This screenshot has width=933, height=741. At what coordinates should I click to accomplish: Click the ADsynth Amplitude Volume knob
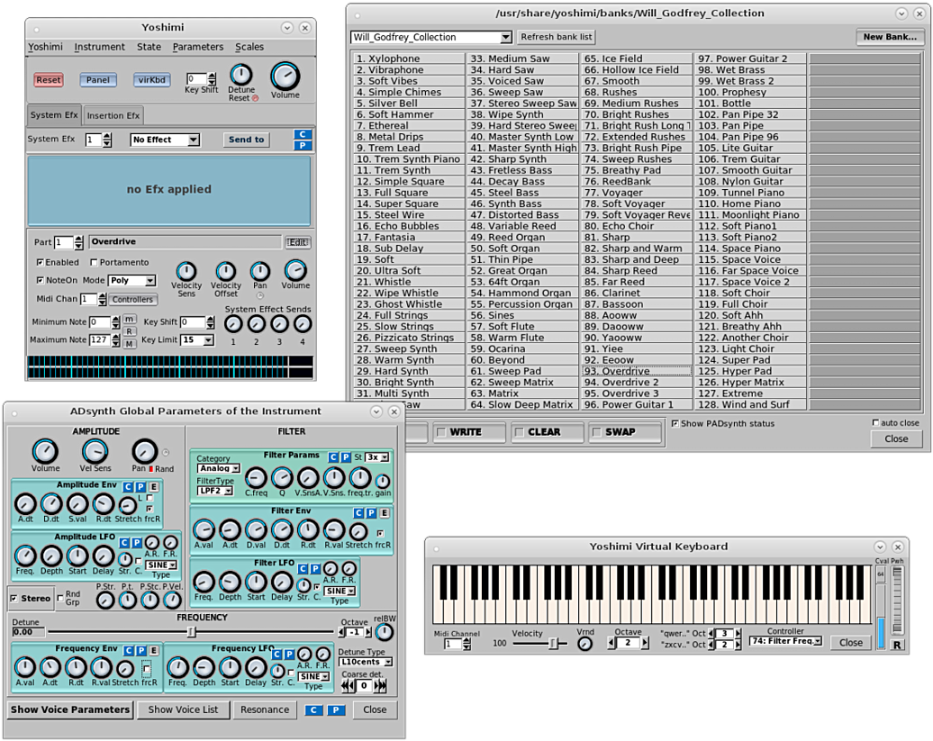(45, 451)
